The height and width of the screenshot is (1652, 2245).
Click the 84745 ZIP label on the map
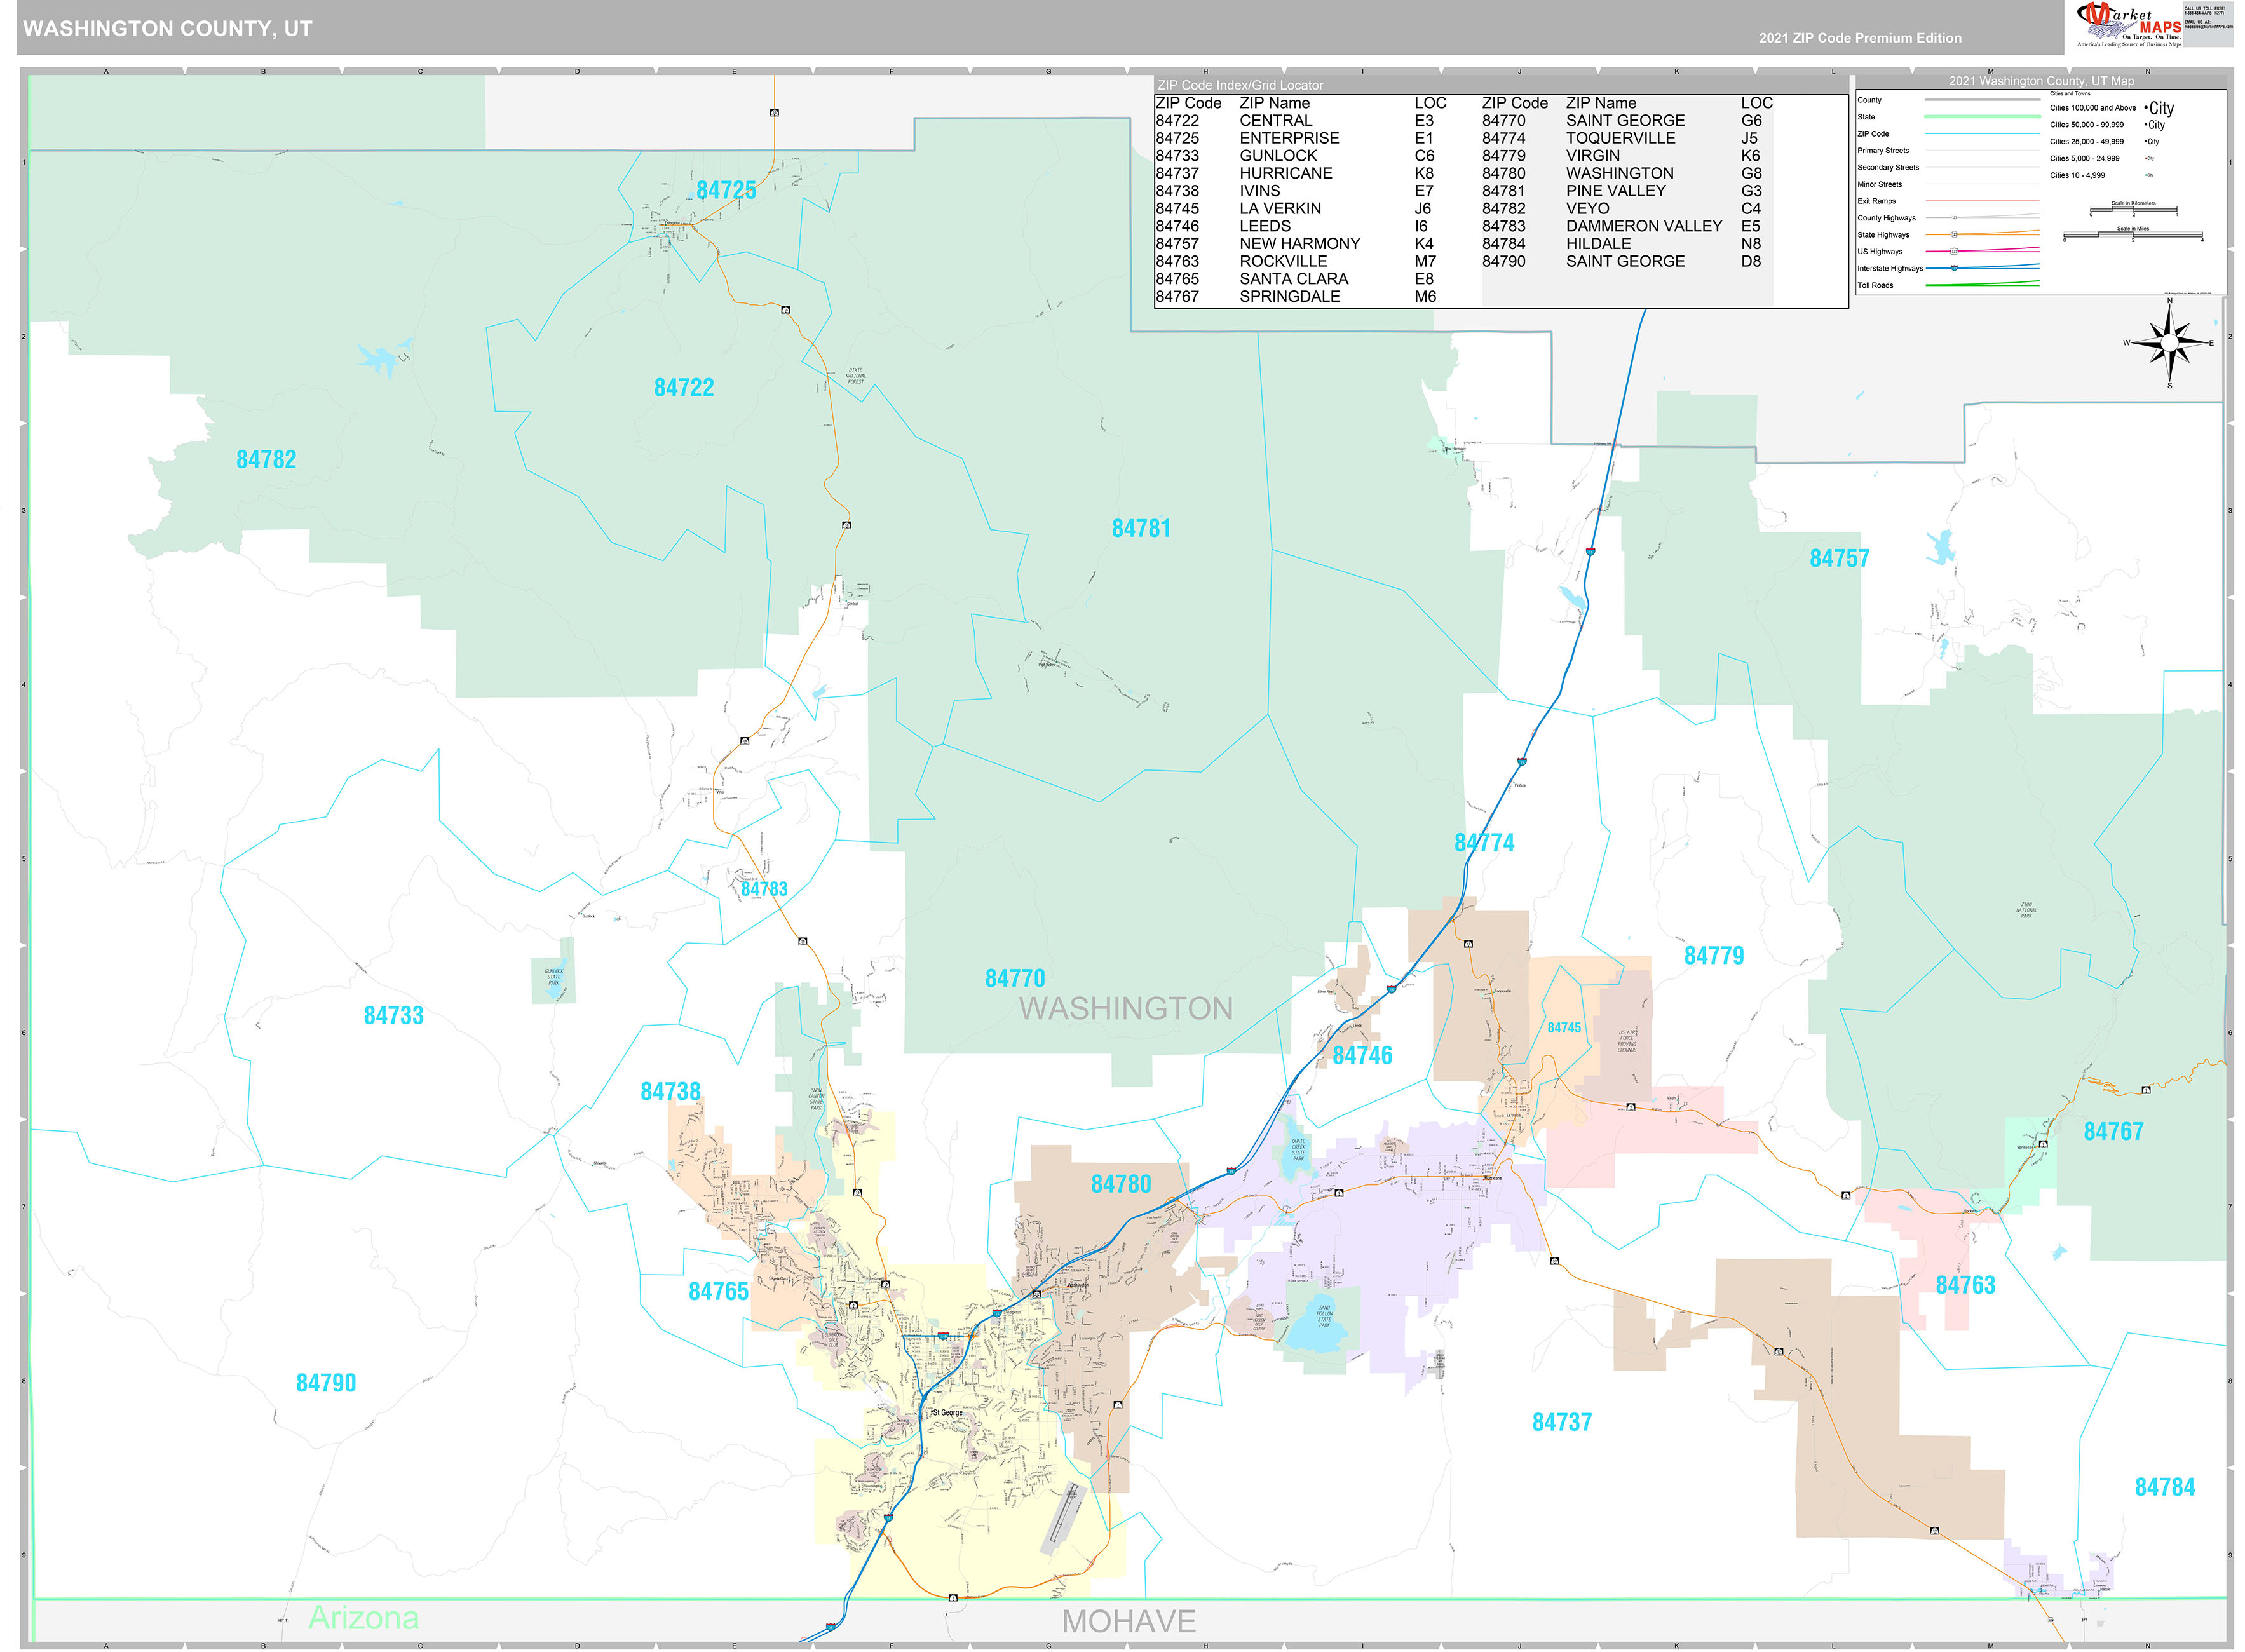[1564, 1028]
